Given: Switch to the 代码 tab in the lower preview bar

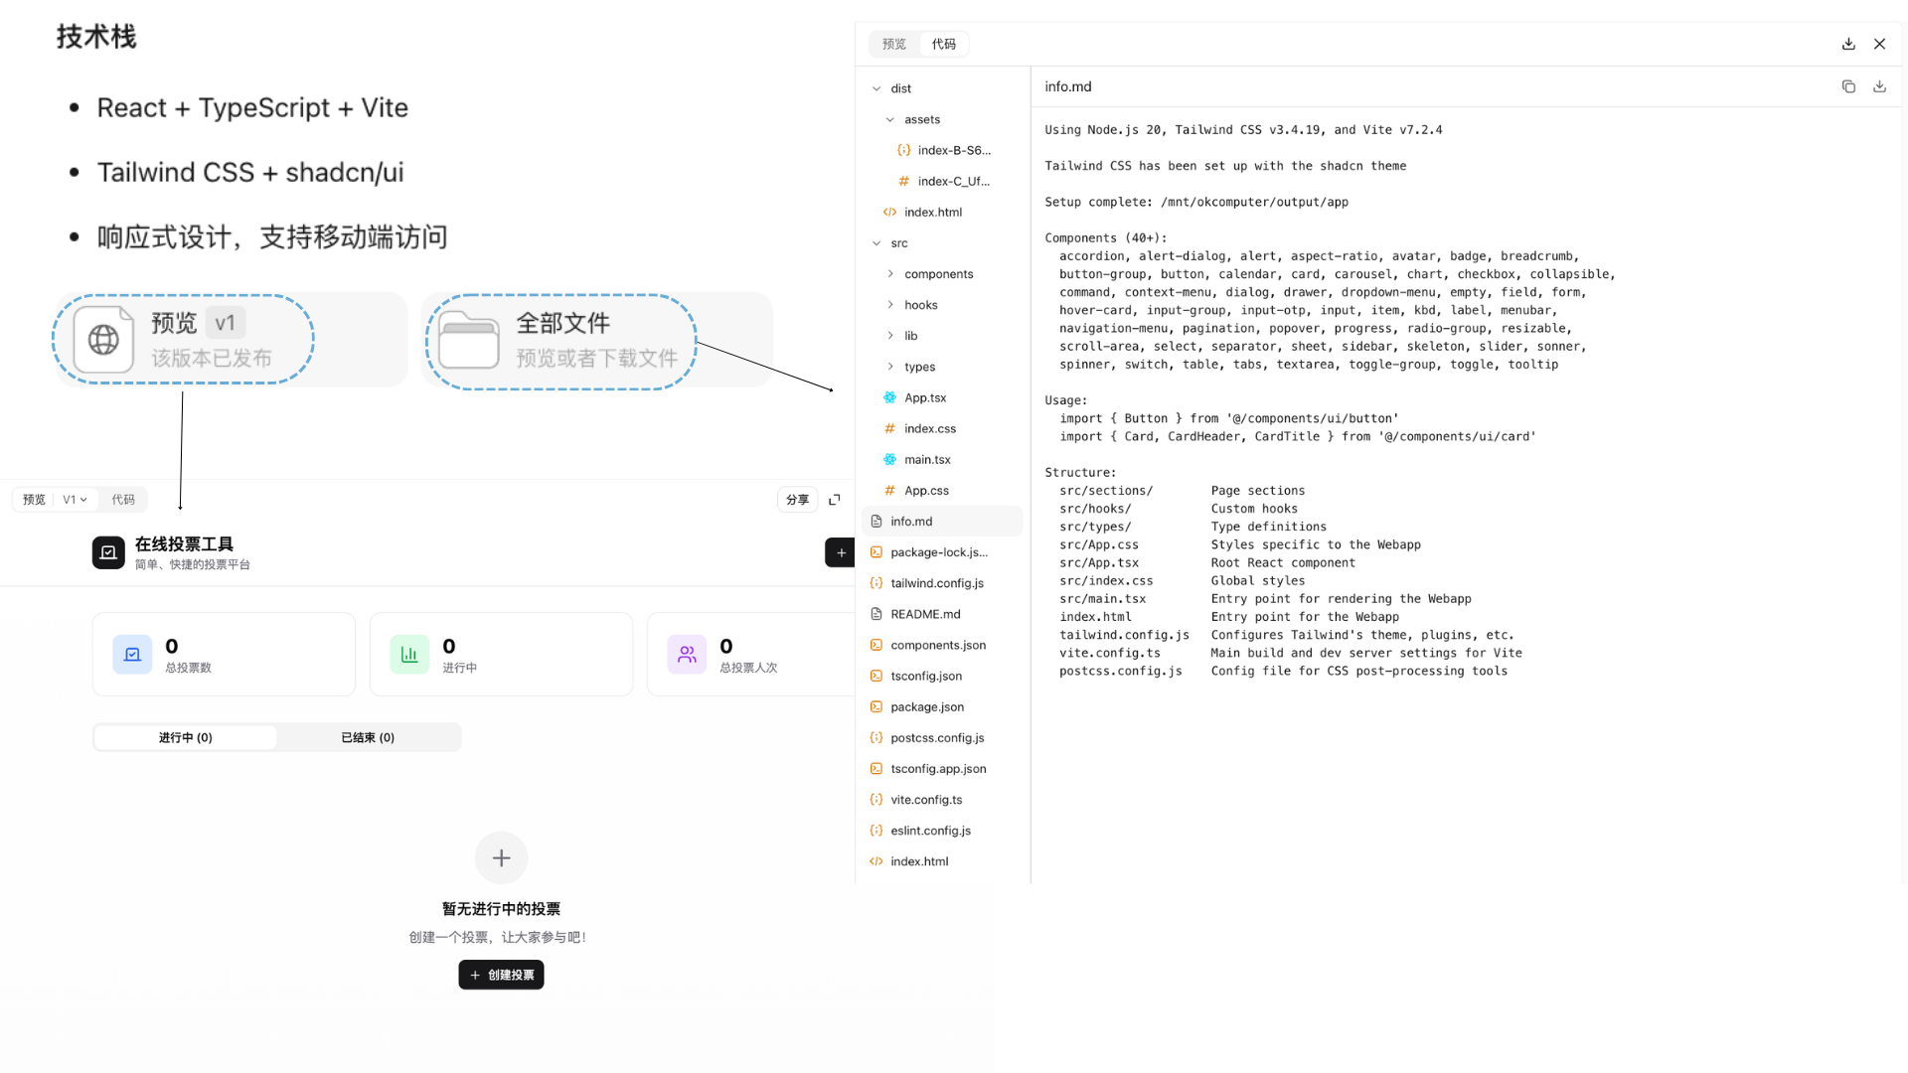Looking at the screenshot, I should click(123, 500).
